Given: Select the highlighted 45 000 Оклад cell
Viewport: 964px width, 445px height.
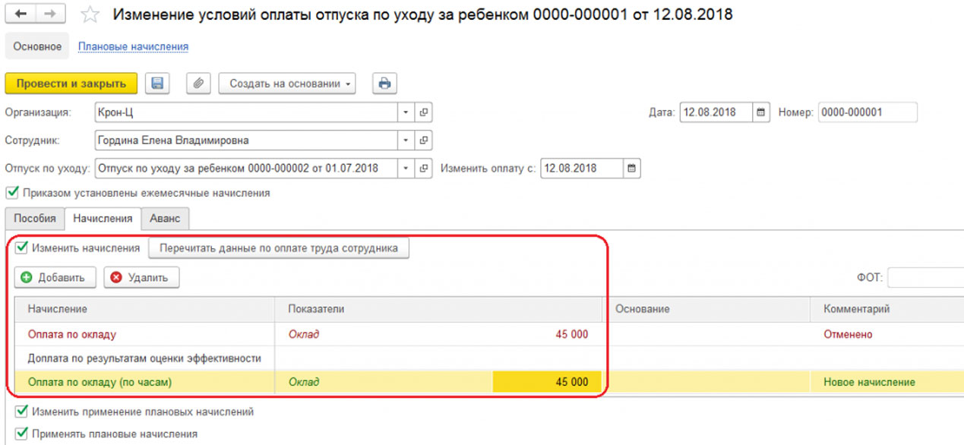Looking at the screenshot, I should click(x=546, y=382).
